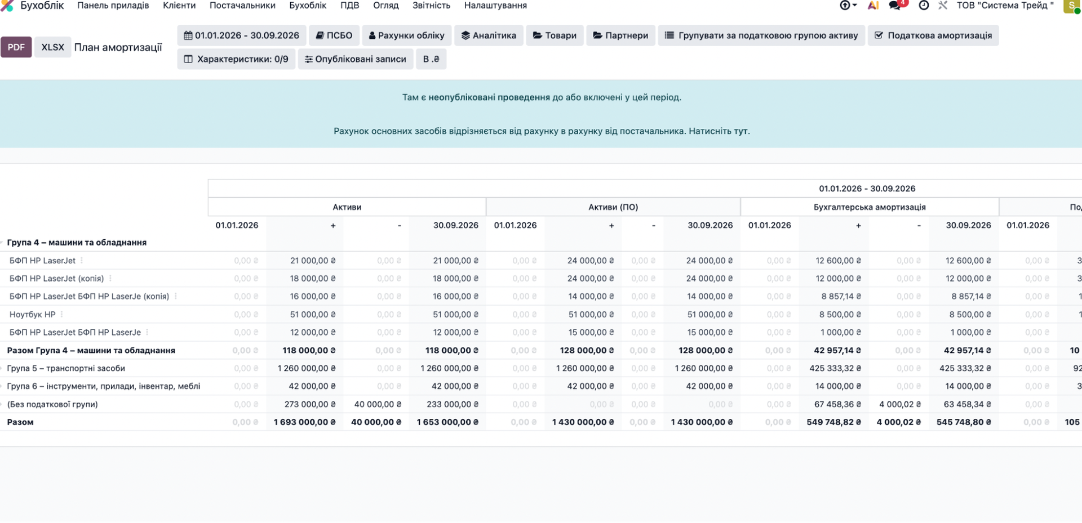This screenshot has width=1082, height=523.
Task: Open the upload arrow circle menu
Action: click(848, 6)
